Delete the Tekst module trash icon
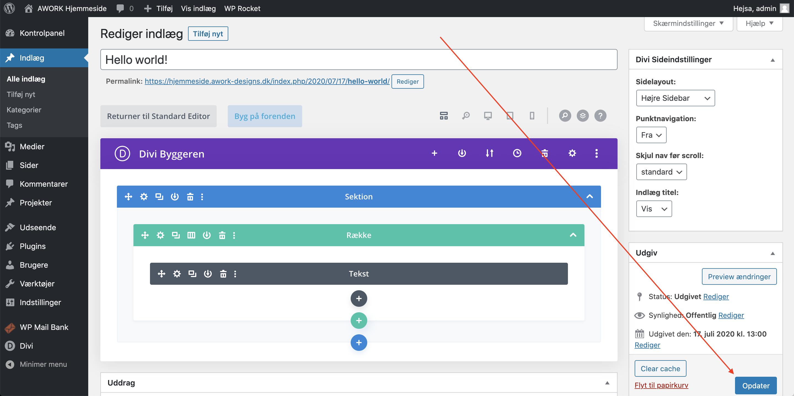The width and height of the screenshot is (794, 396). click(x=223, y=273)
